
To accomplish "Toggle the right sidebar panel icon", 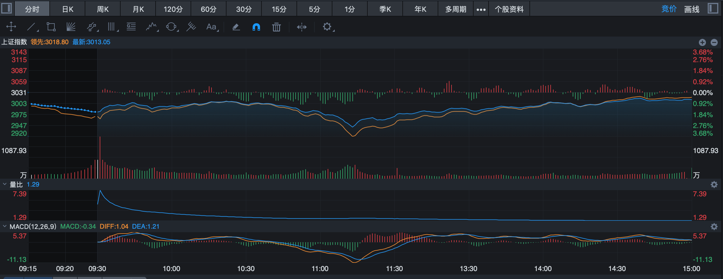I will [713, 8].
